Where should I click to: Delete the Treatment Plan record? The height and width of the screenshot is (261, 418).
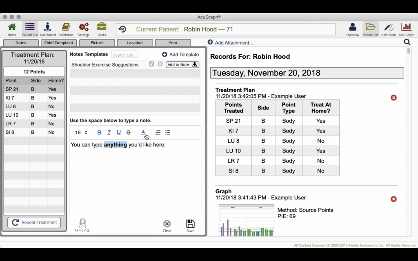(394, 98)
